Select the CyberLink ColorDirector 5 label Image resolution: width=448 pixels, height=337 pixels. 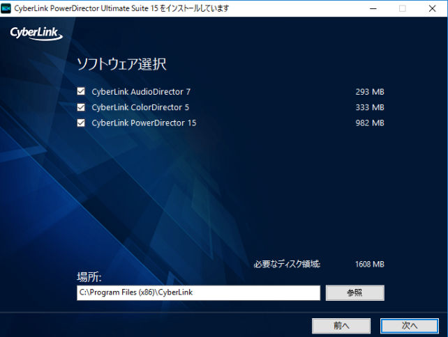point(140,107)
